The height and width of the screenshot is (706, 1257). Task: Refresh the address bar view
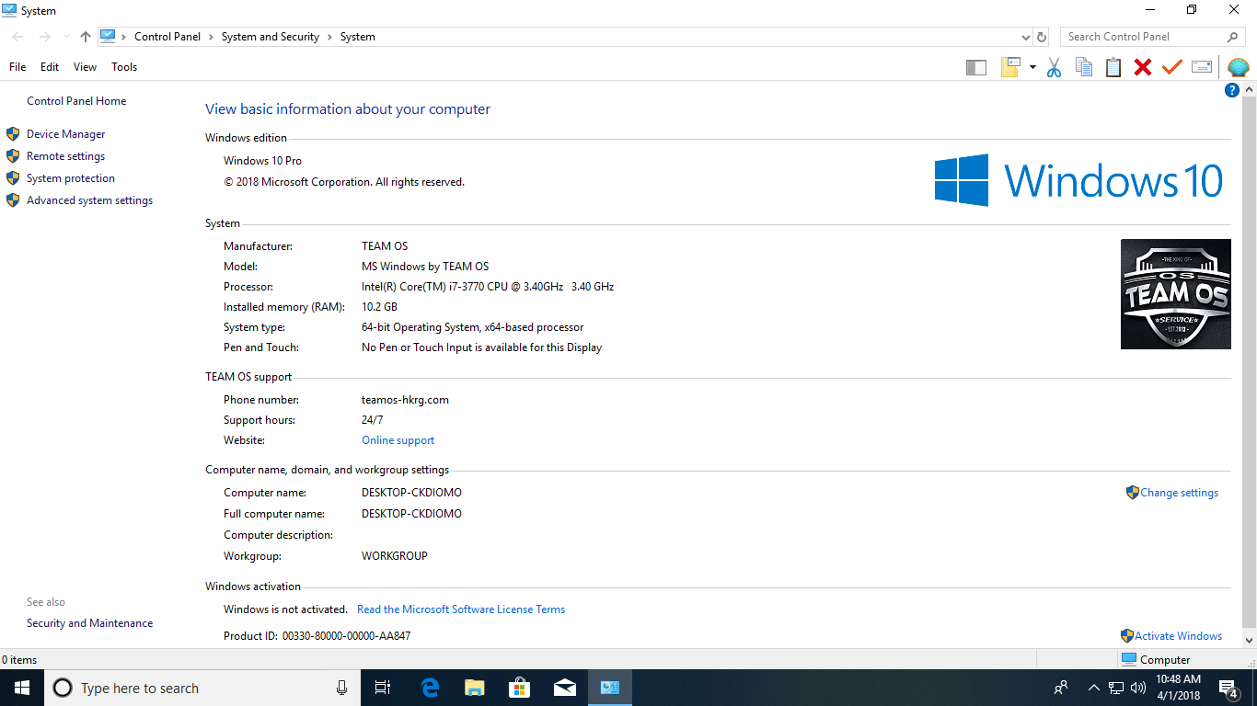tap(1042, 37)
